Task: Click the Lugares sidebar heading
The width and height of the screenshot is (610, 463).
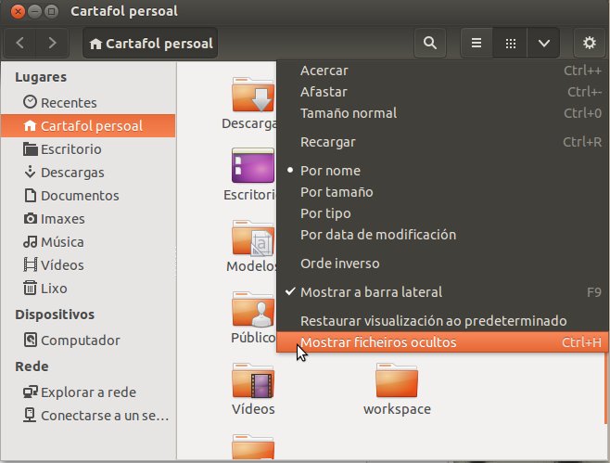Action: [41, 77]
